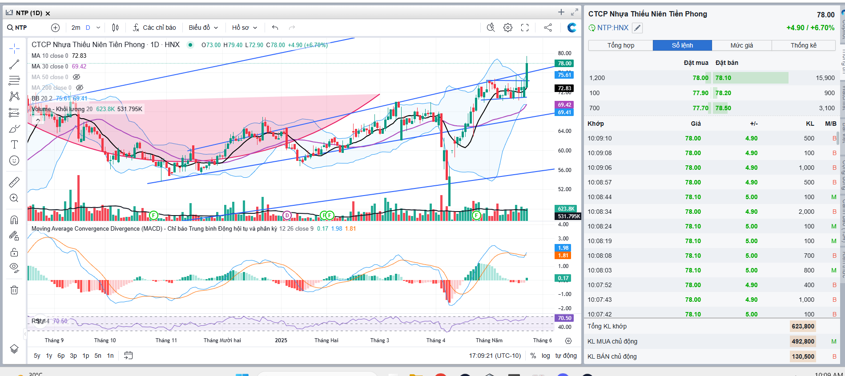Click the trash icon to remove drawings
Screen dimensions: 845x376
[14, 290]
